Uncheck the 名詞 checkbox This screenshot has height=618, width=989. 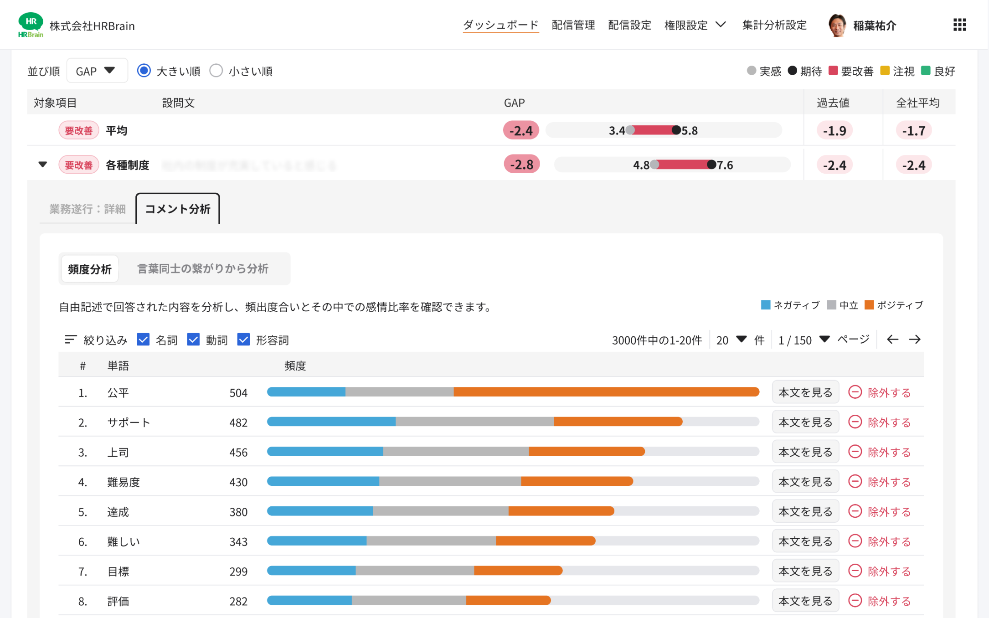click(143, 340)
